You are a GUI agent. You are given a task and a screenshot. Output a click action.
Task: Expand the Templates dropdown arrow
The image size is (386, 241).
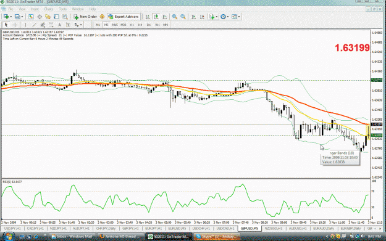click(x=239, y=17)
